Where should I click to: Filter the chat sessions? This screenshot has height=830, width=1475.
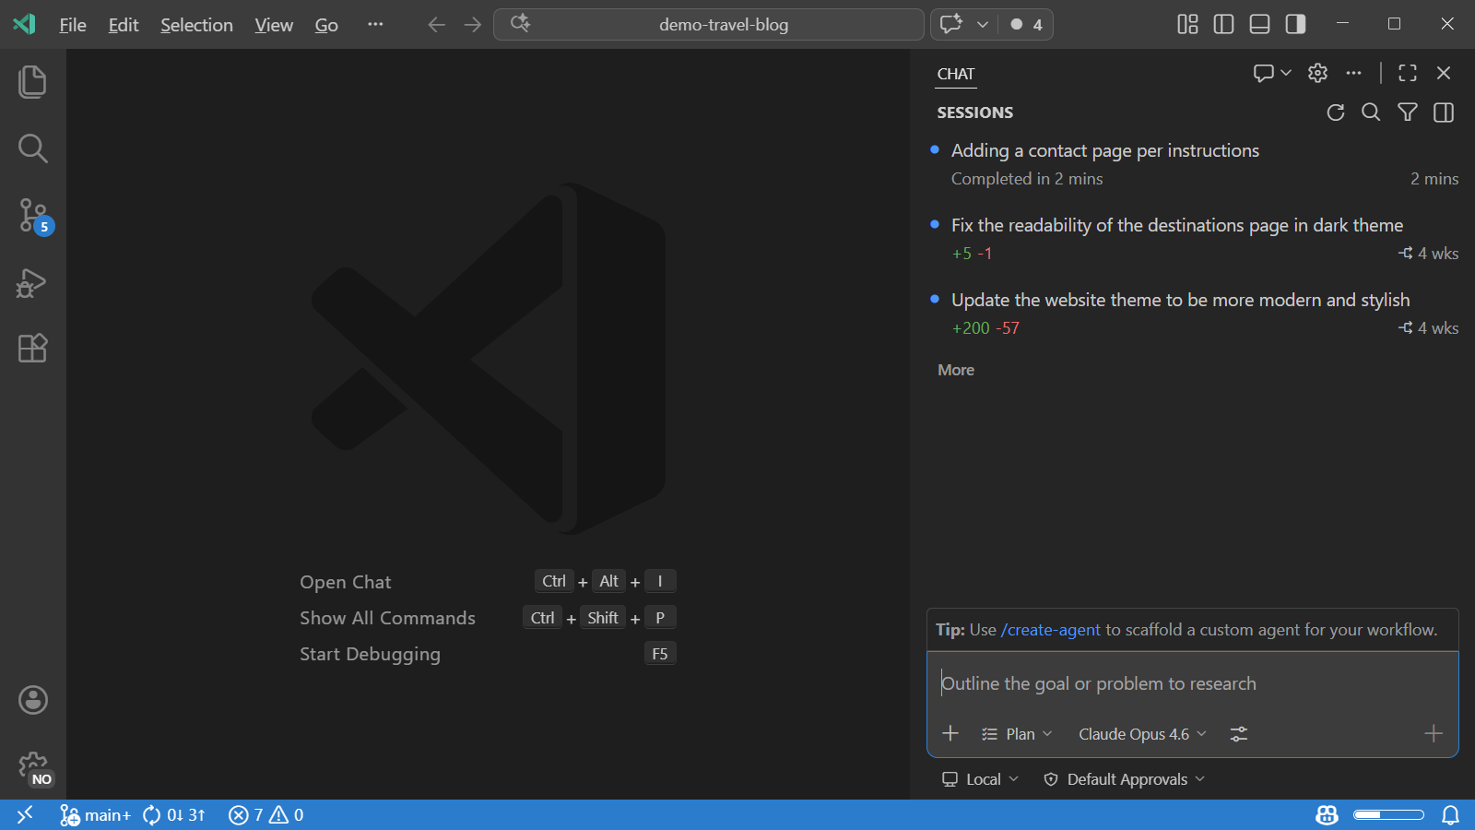(x=1408, y=113)
